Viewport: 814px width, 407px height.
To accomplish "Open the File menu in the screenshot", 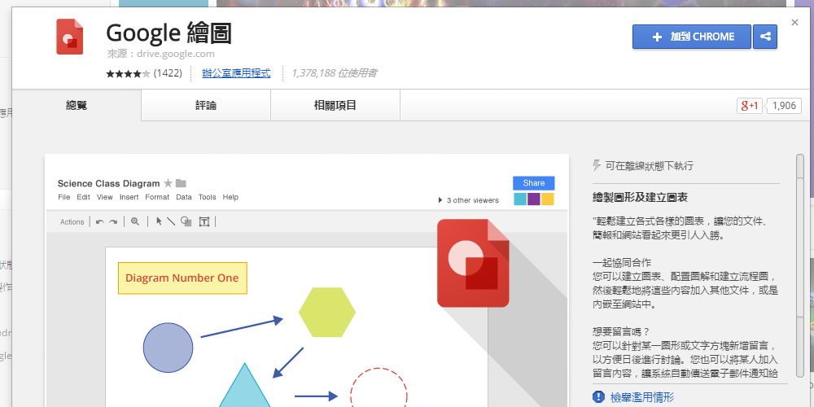I will [63, 197].
